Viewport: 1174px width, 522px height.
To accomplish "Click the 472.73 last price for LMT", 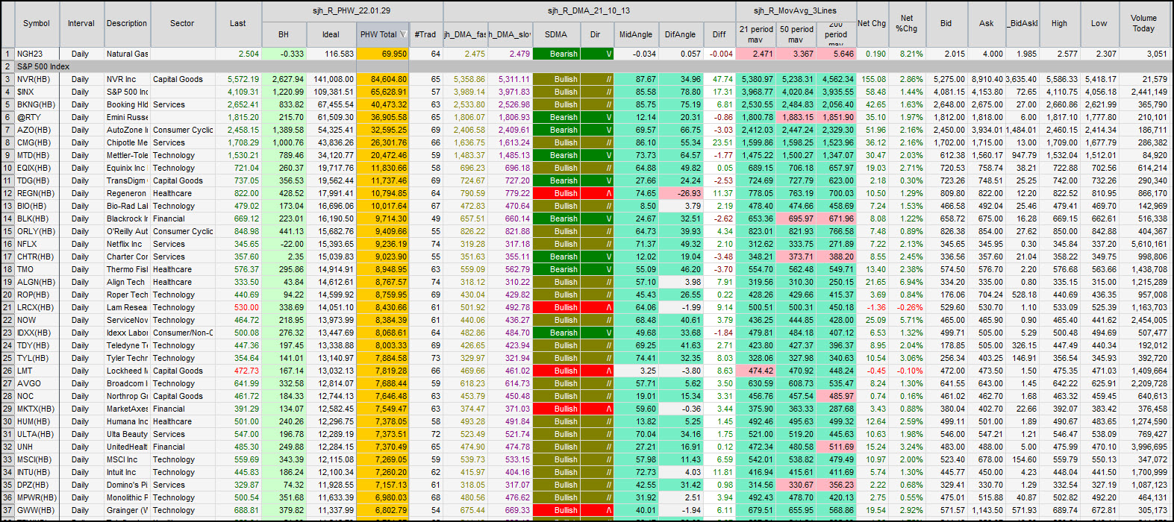I will coord(238,371).
